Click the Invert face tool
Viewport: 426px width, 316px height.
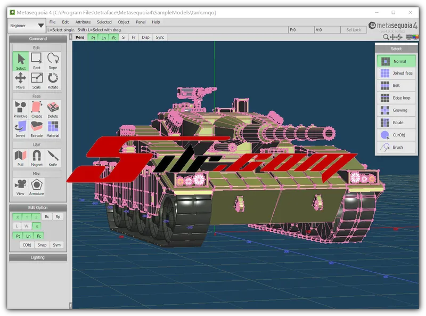pos(21,129)
